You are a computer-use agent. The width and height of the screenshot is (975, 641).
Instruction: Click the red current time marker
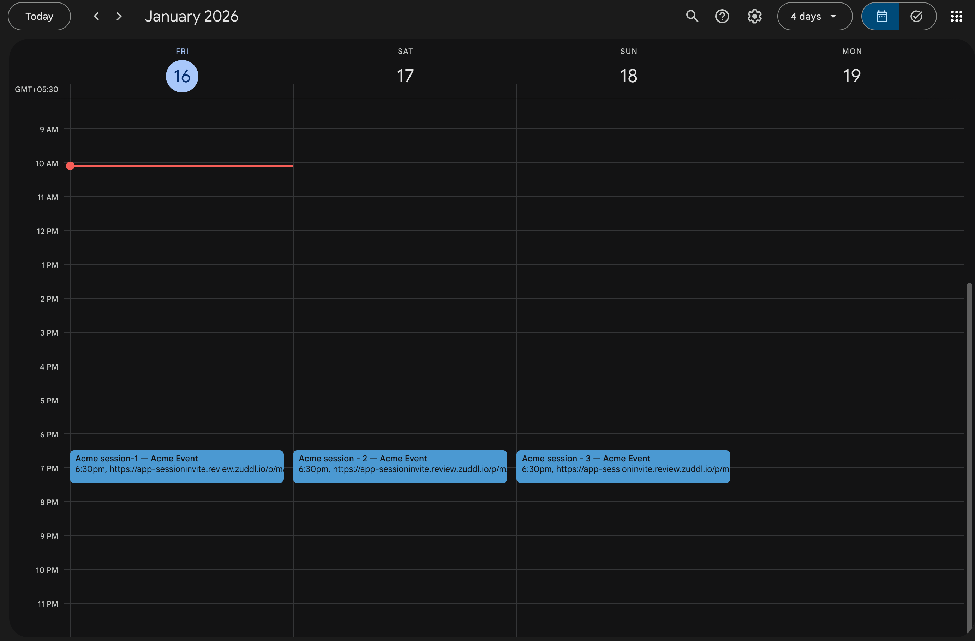[71, 166]
